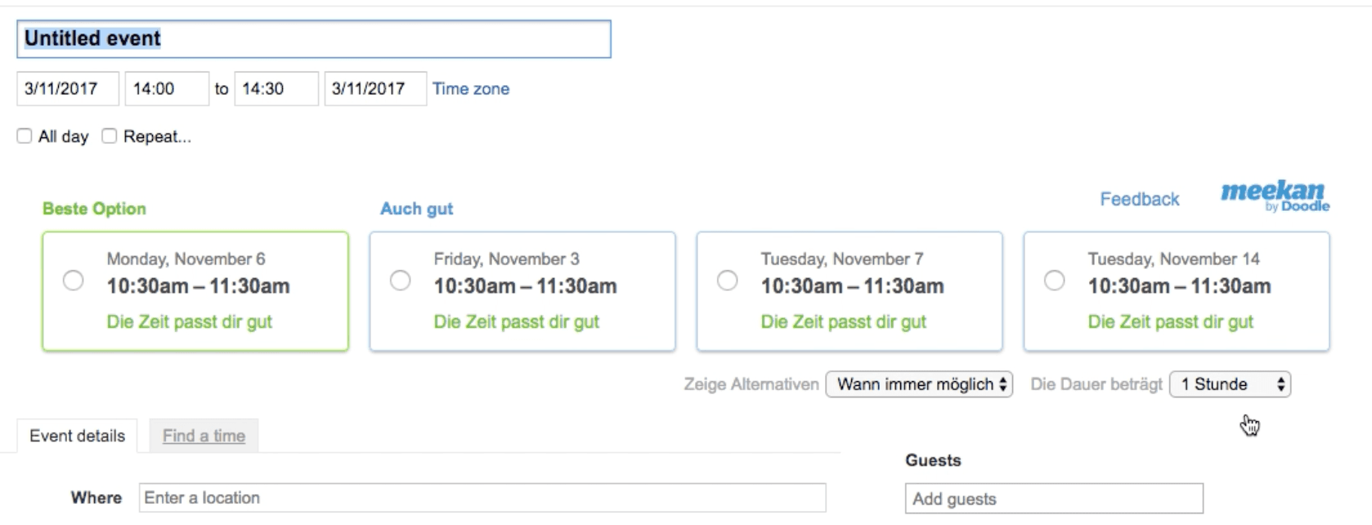Click the Add guests input field
Screen dimensions: 1372x525
point(1054,499)
